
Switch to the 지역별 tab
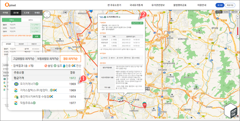click(5, 13)
